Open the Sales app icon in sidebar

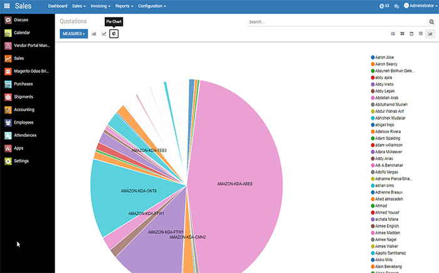(8, 58)
